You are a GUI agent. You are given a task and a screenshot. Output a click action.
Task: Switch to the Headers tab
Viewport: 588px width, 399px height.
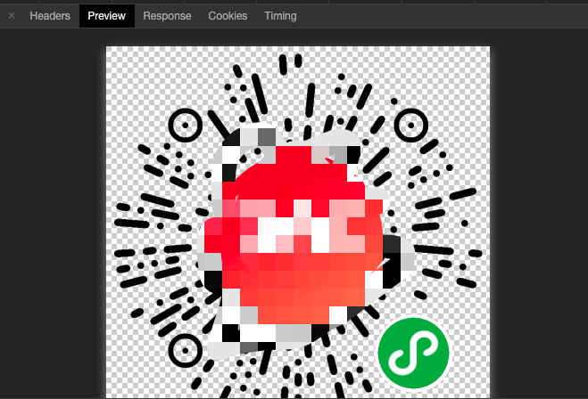[x=50, y=16]
